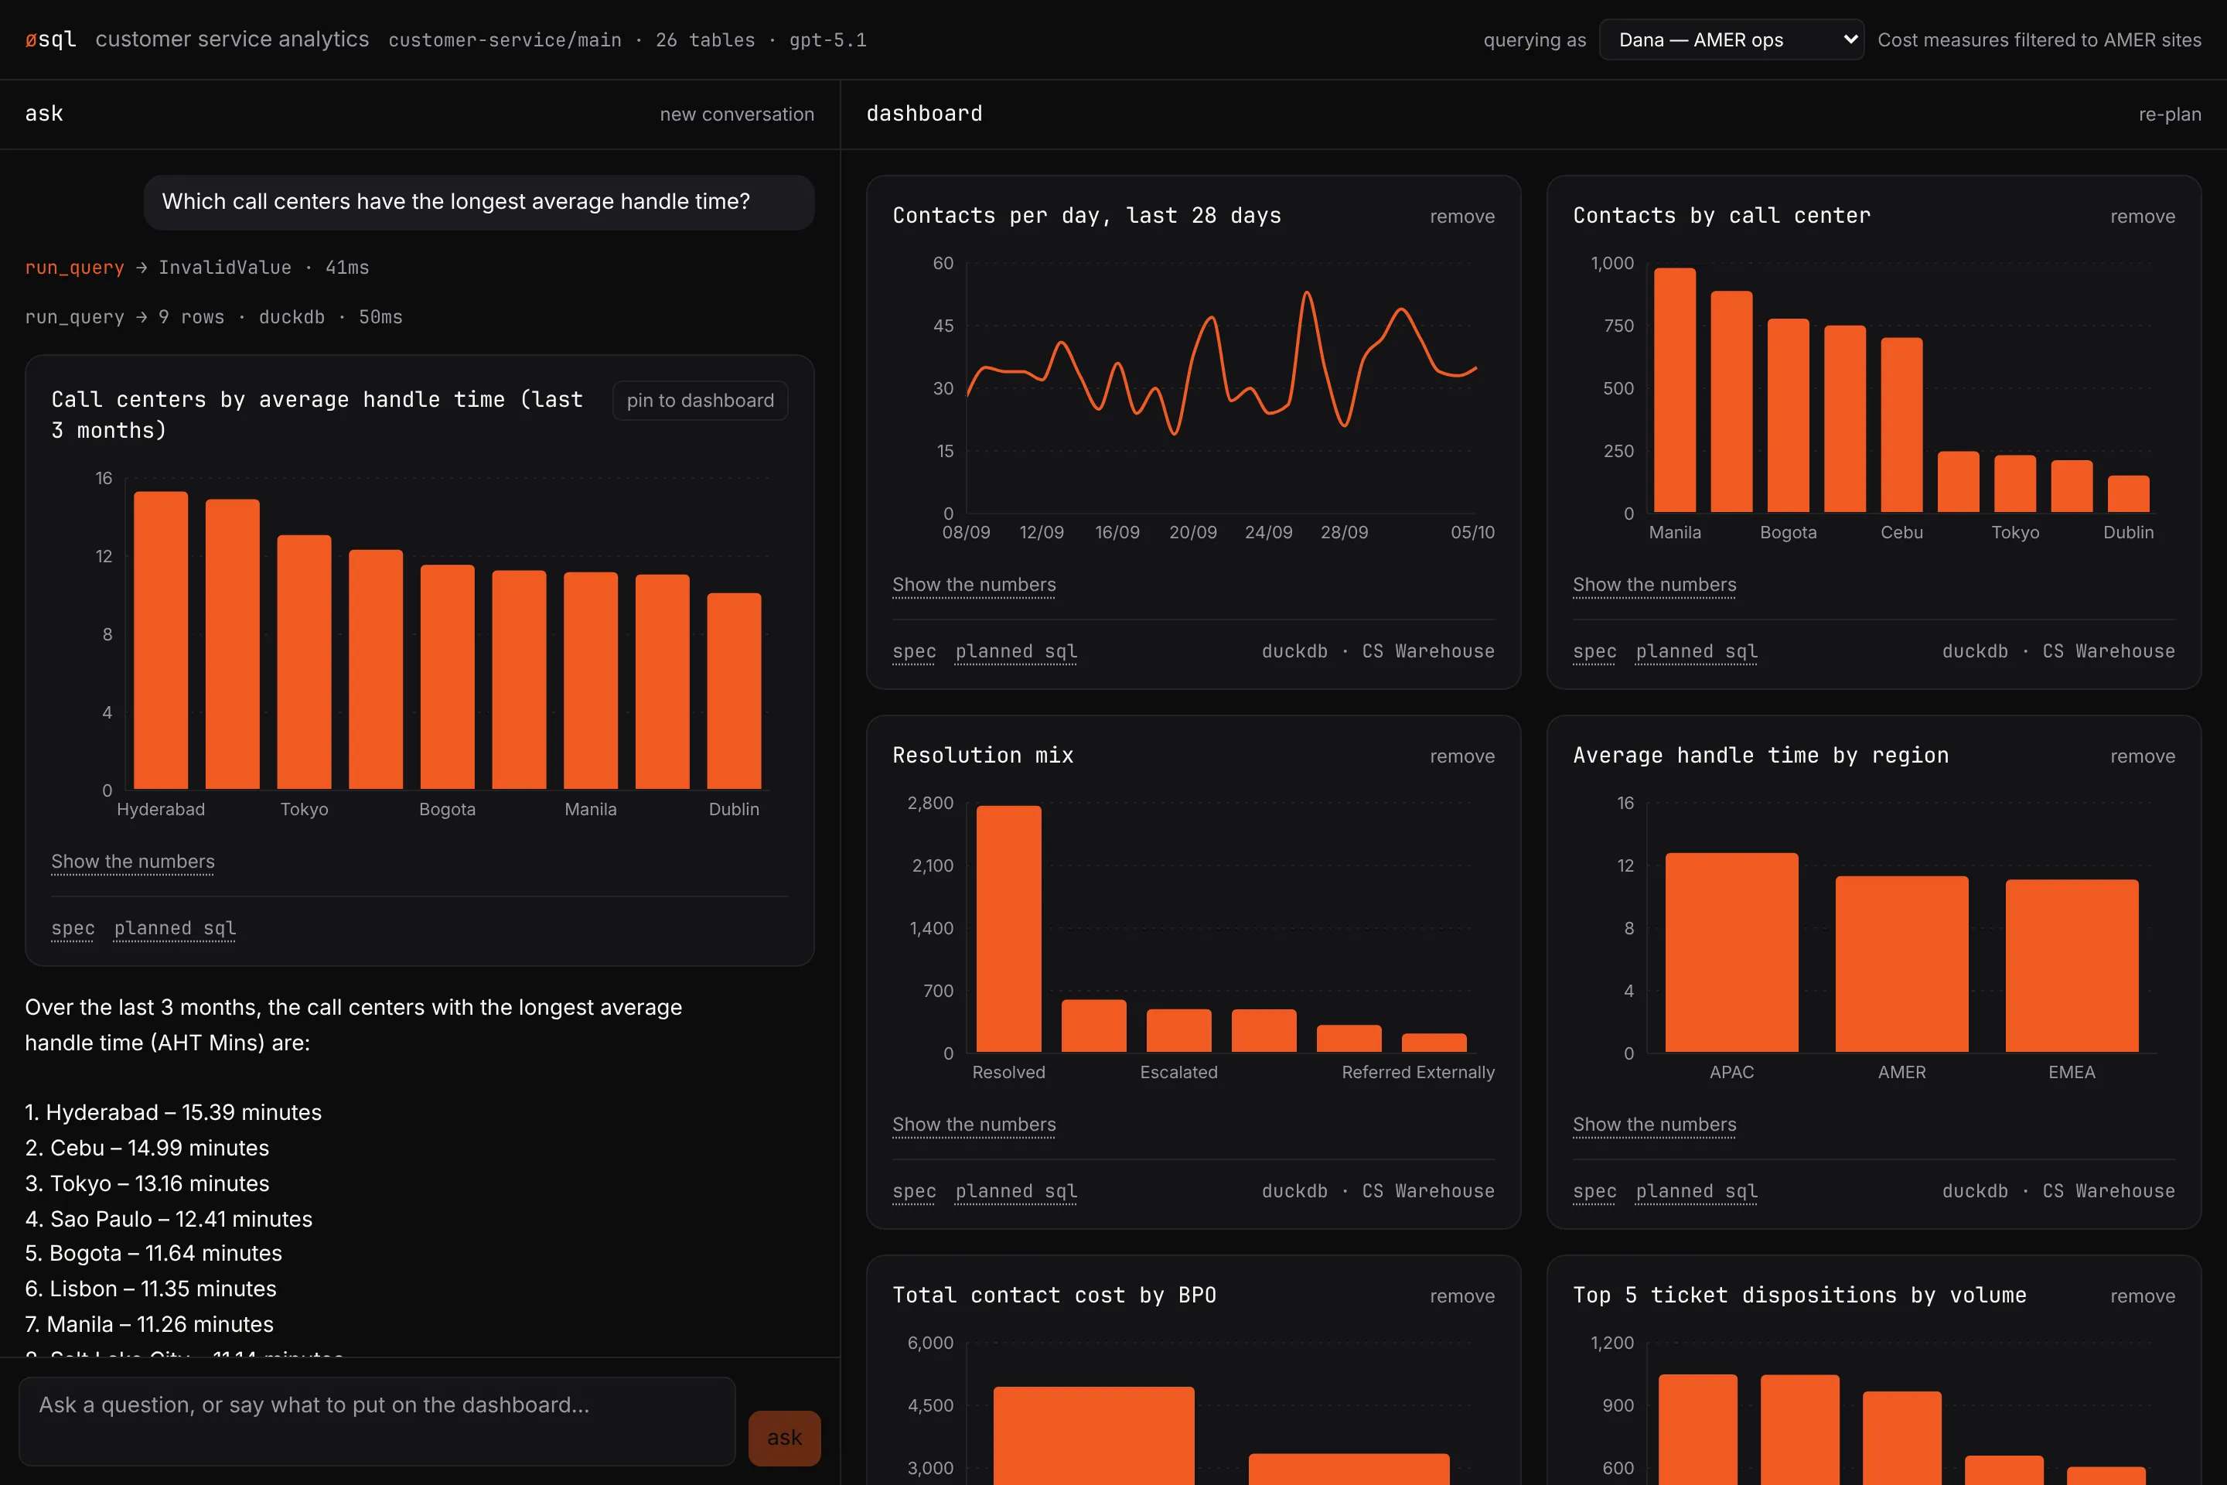Click the run_query 9 rows duckdb entry
Viewport: 2227px width, 1485px height.
tap(214, 317)
